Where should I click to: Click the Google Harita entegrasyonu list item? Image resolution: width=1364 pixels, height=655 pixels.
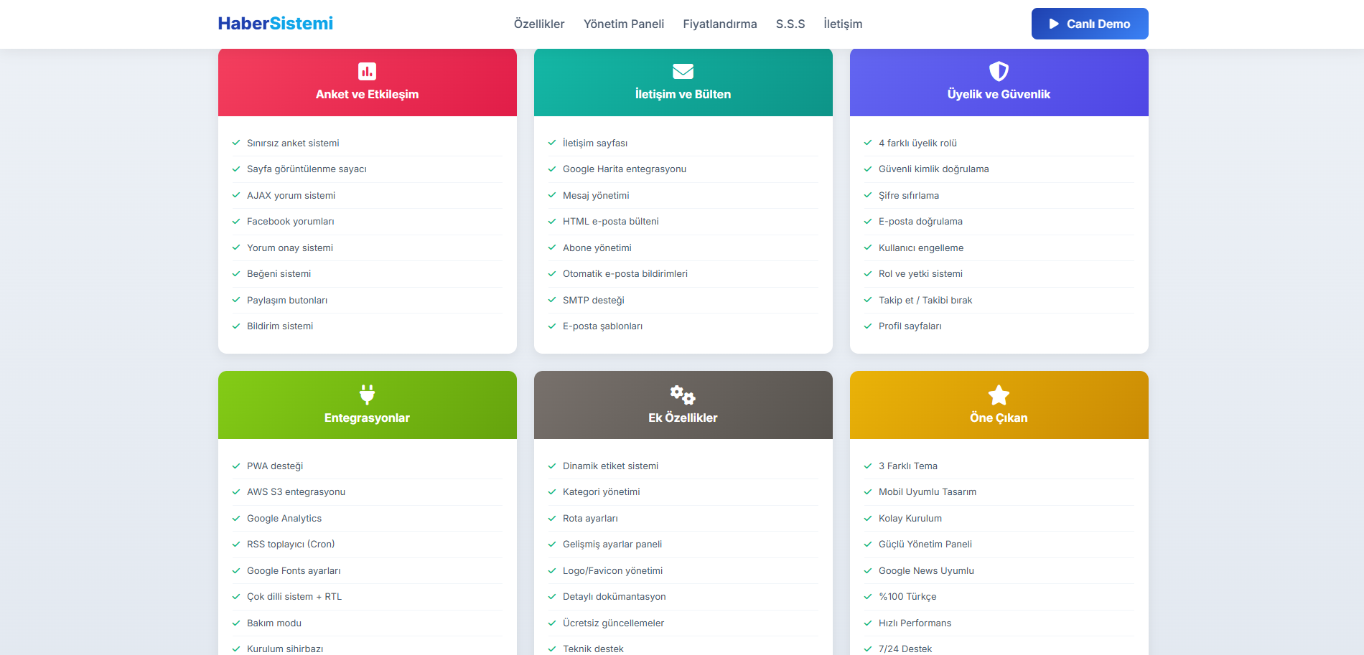(x=624, y=169)
